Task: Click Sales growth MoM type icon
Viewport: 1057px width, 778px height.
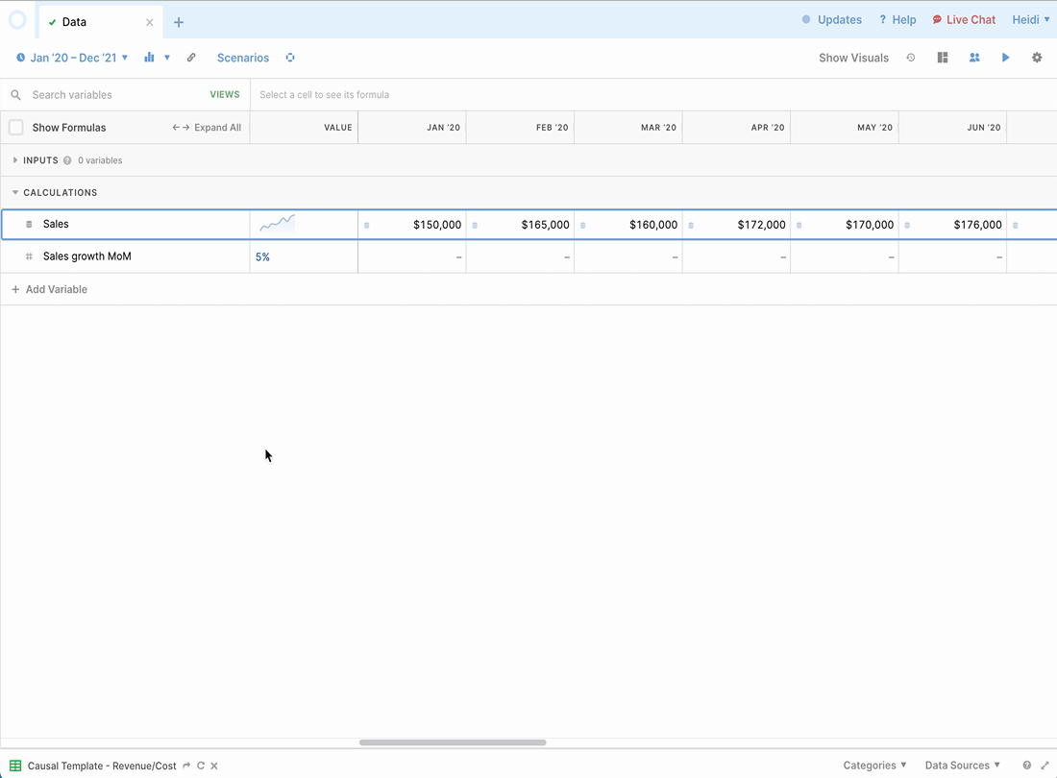Action: click(x=29, y=256)
